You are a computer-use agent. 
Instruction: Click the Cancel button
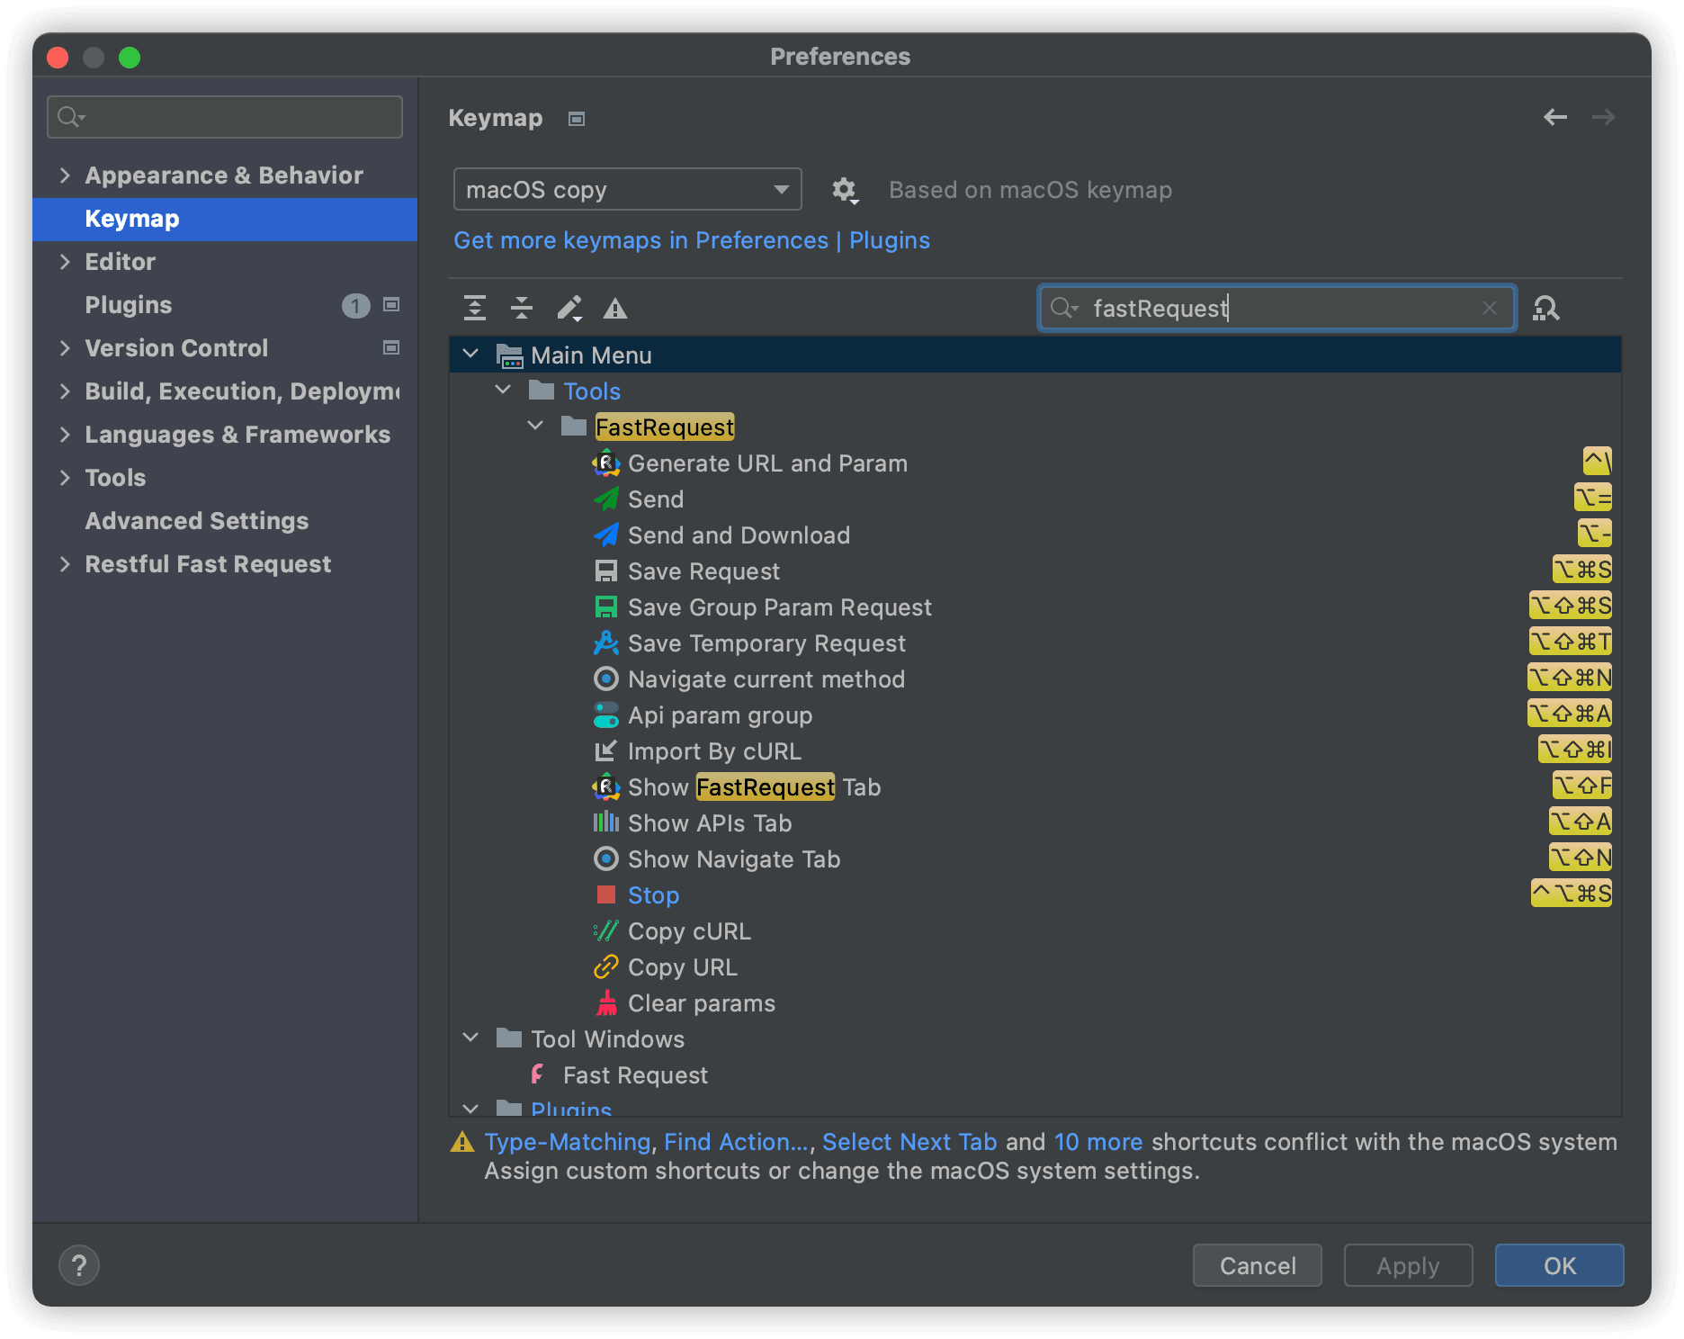click(1257, 1265)
